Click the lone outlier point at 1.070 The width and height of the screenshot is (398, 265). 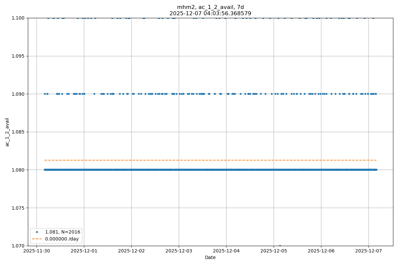click(x=280, y=246)
